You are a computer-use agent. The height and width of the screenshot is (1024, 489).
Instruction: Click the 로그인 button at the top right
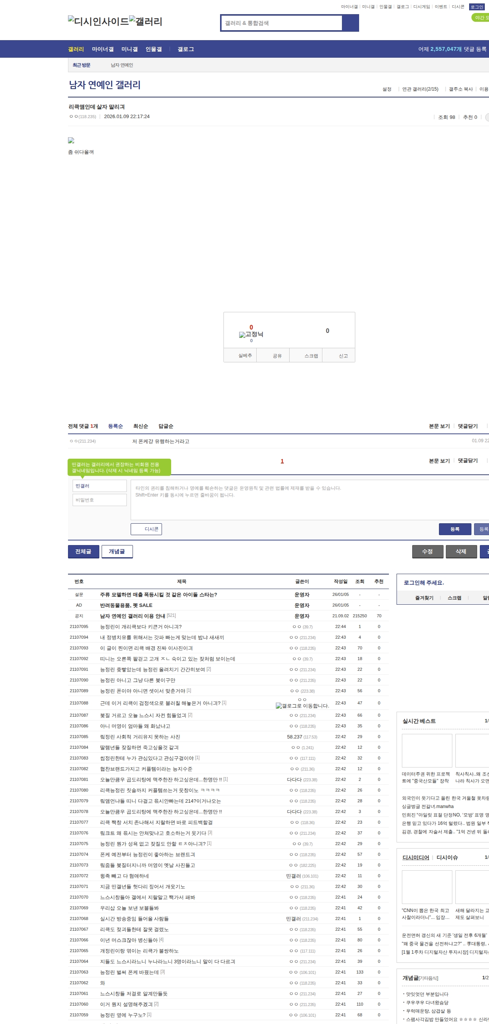[477, 7]
